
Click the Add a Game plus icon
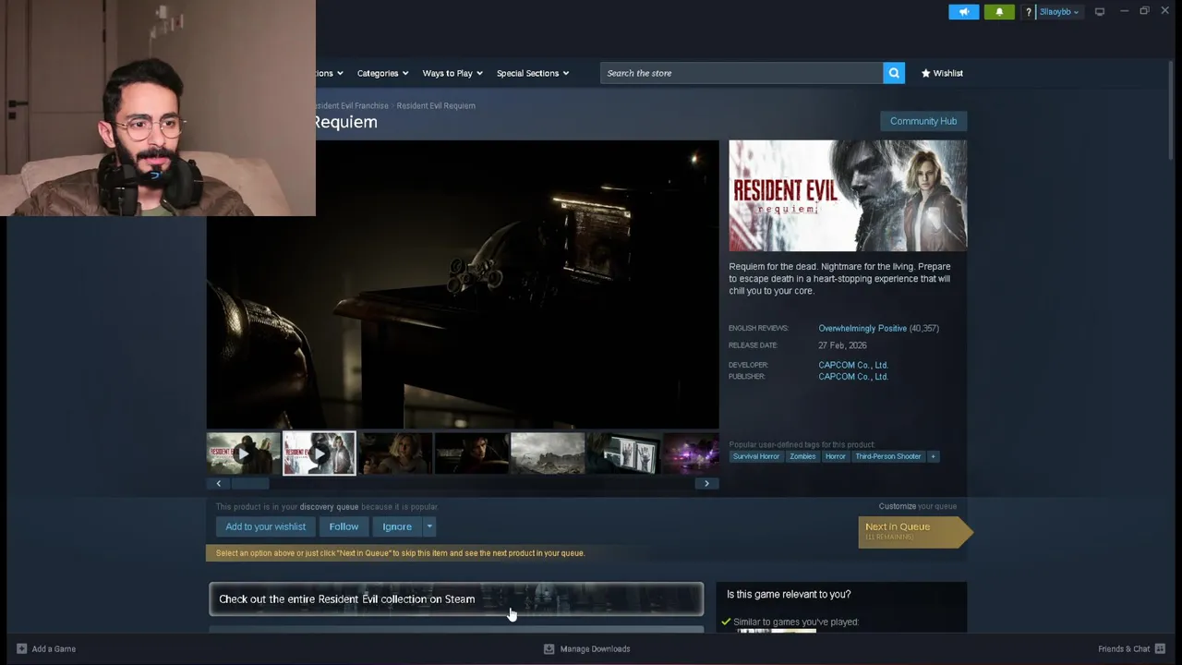coord(21,648)
